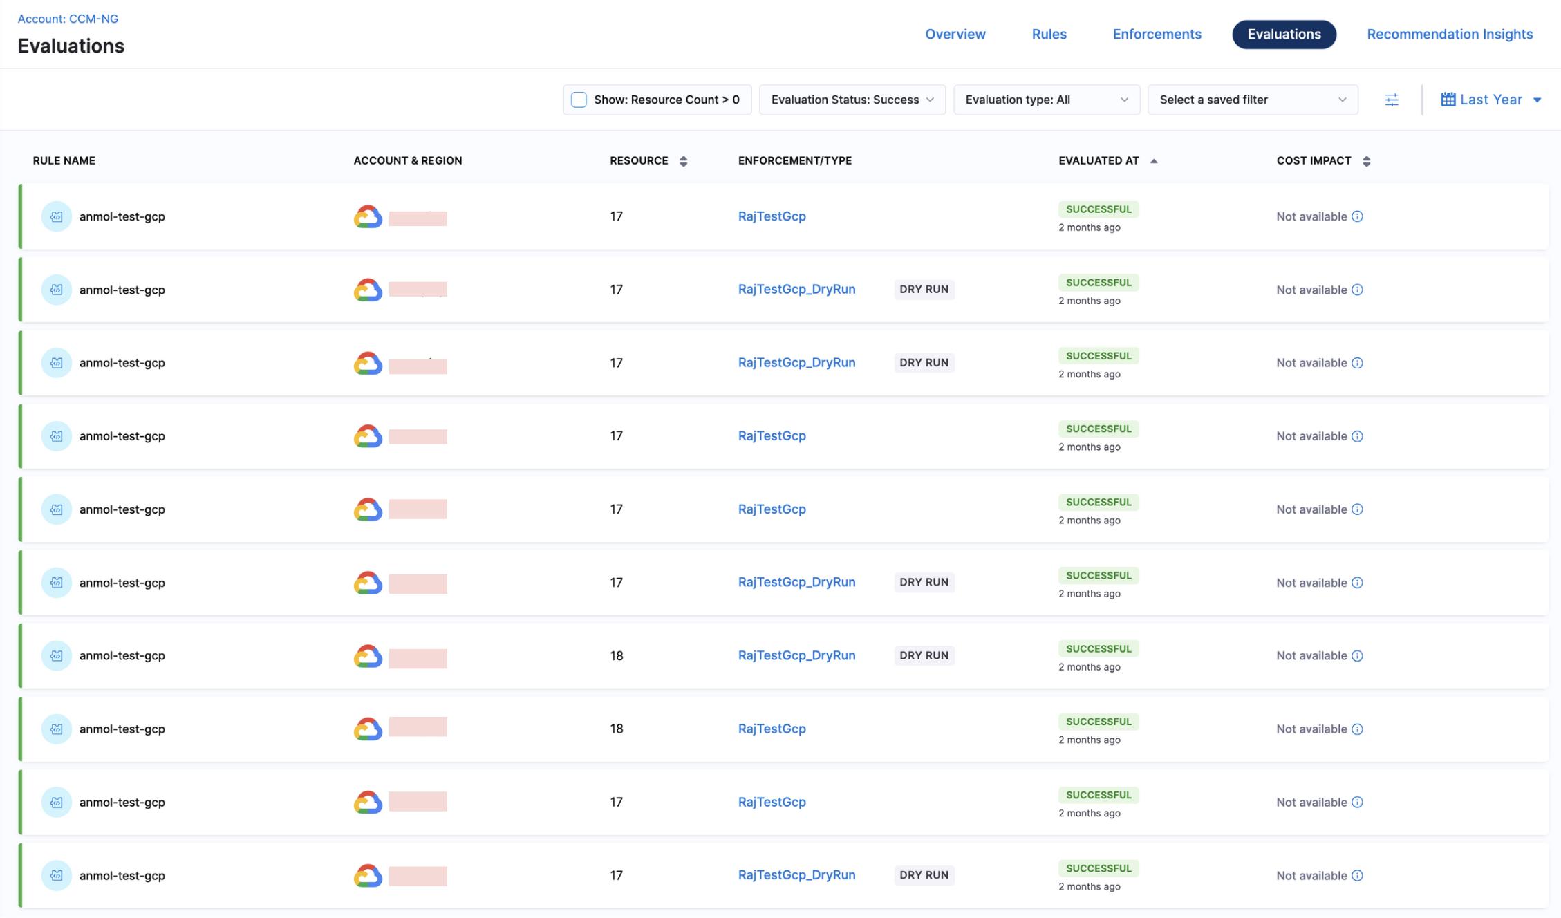
Task: Click the Google Cloud logo in second row
Action: click(x=368, y=290)
